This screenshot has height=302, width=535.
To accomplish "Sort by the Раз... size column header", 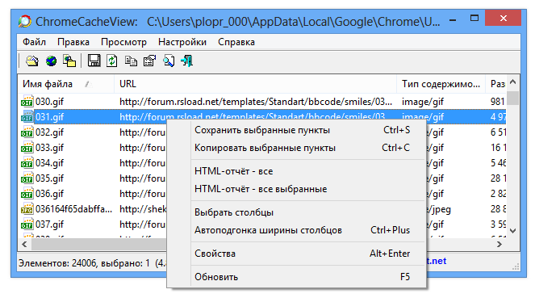I will (495, 84).
